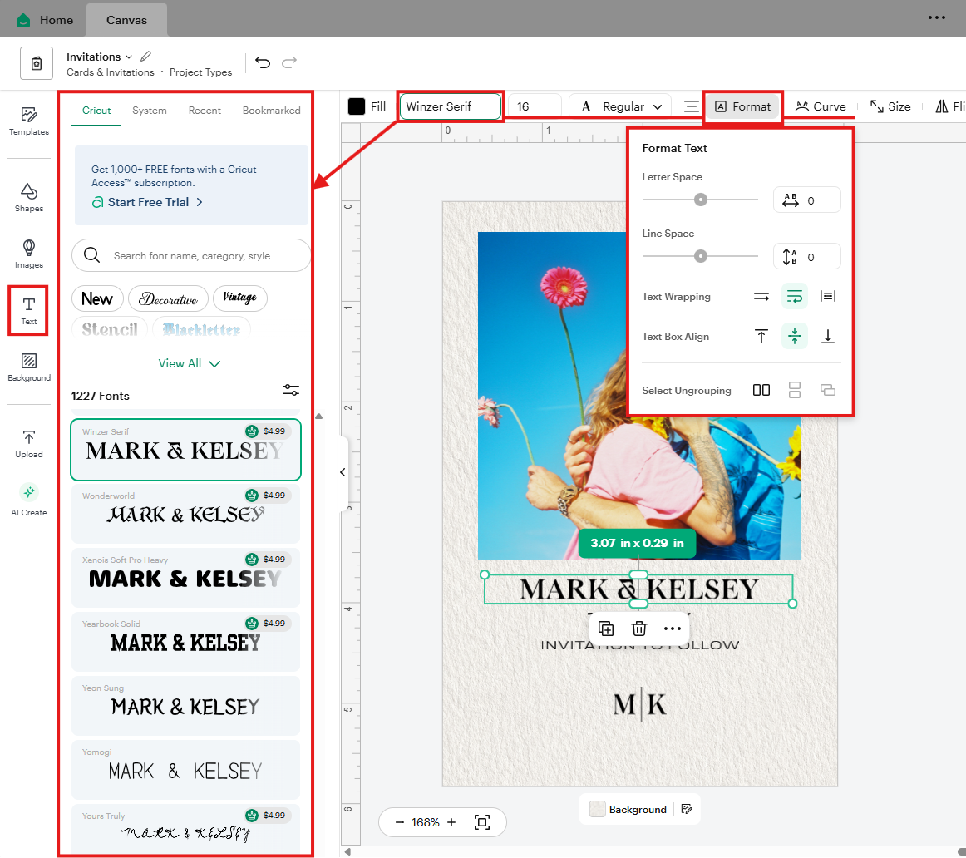Collapse the left font panel
Screen dimensions: 966x858
[x=343, y=472]
